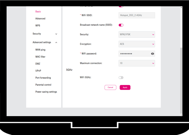Collapse the Advanced settings sidebar section
This screenshot has height=135, width=189.
pyautogui.click(x=45, y=42)
